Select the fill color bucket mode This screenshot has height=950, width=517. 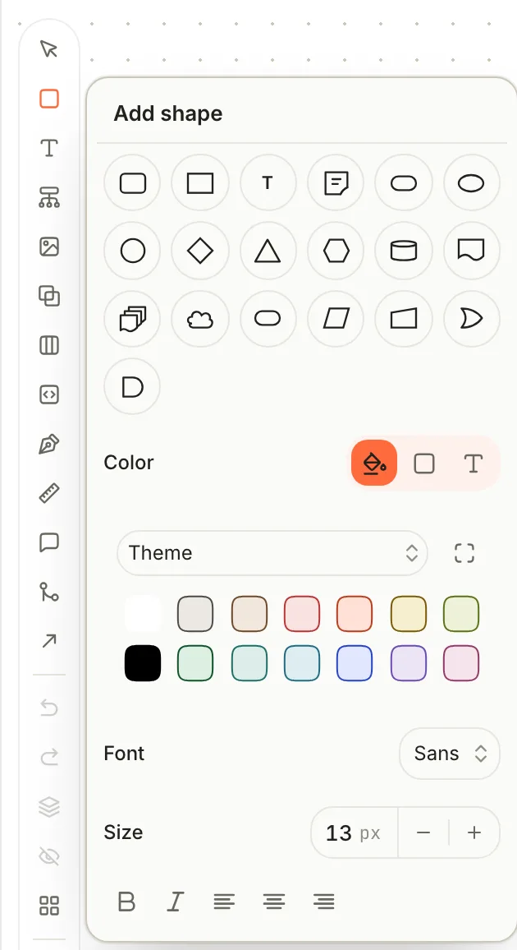coord(374,463)
